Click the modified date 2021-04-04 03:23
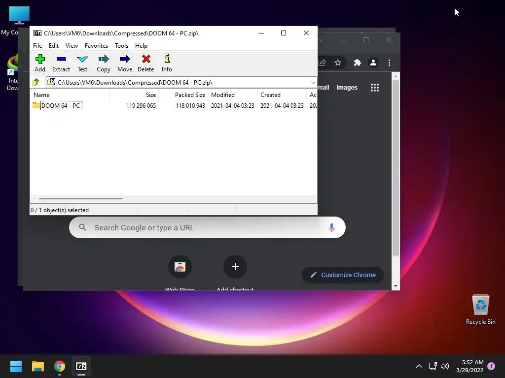Screen dimensions: 505x378 233,105
